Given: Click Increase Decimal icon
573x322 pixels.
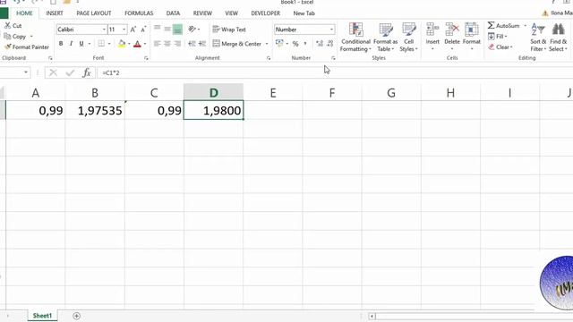Looking at the screenshot, I should [x=320, y=44].
